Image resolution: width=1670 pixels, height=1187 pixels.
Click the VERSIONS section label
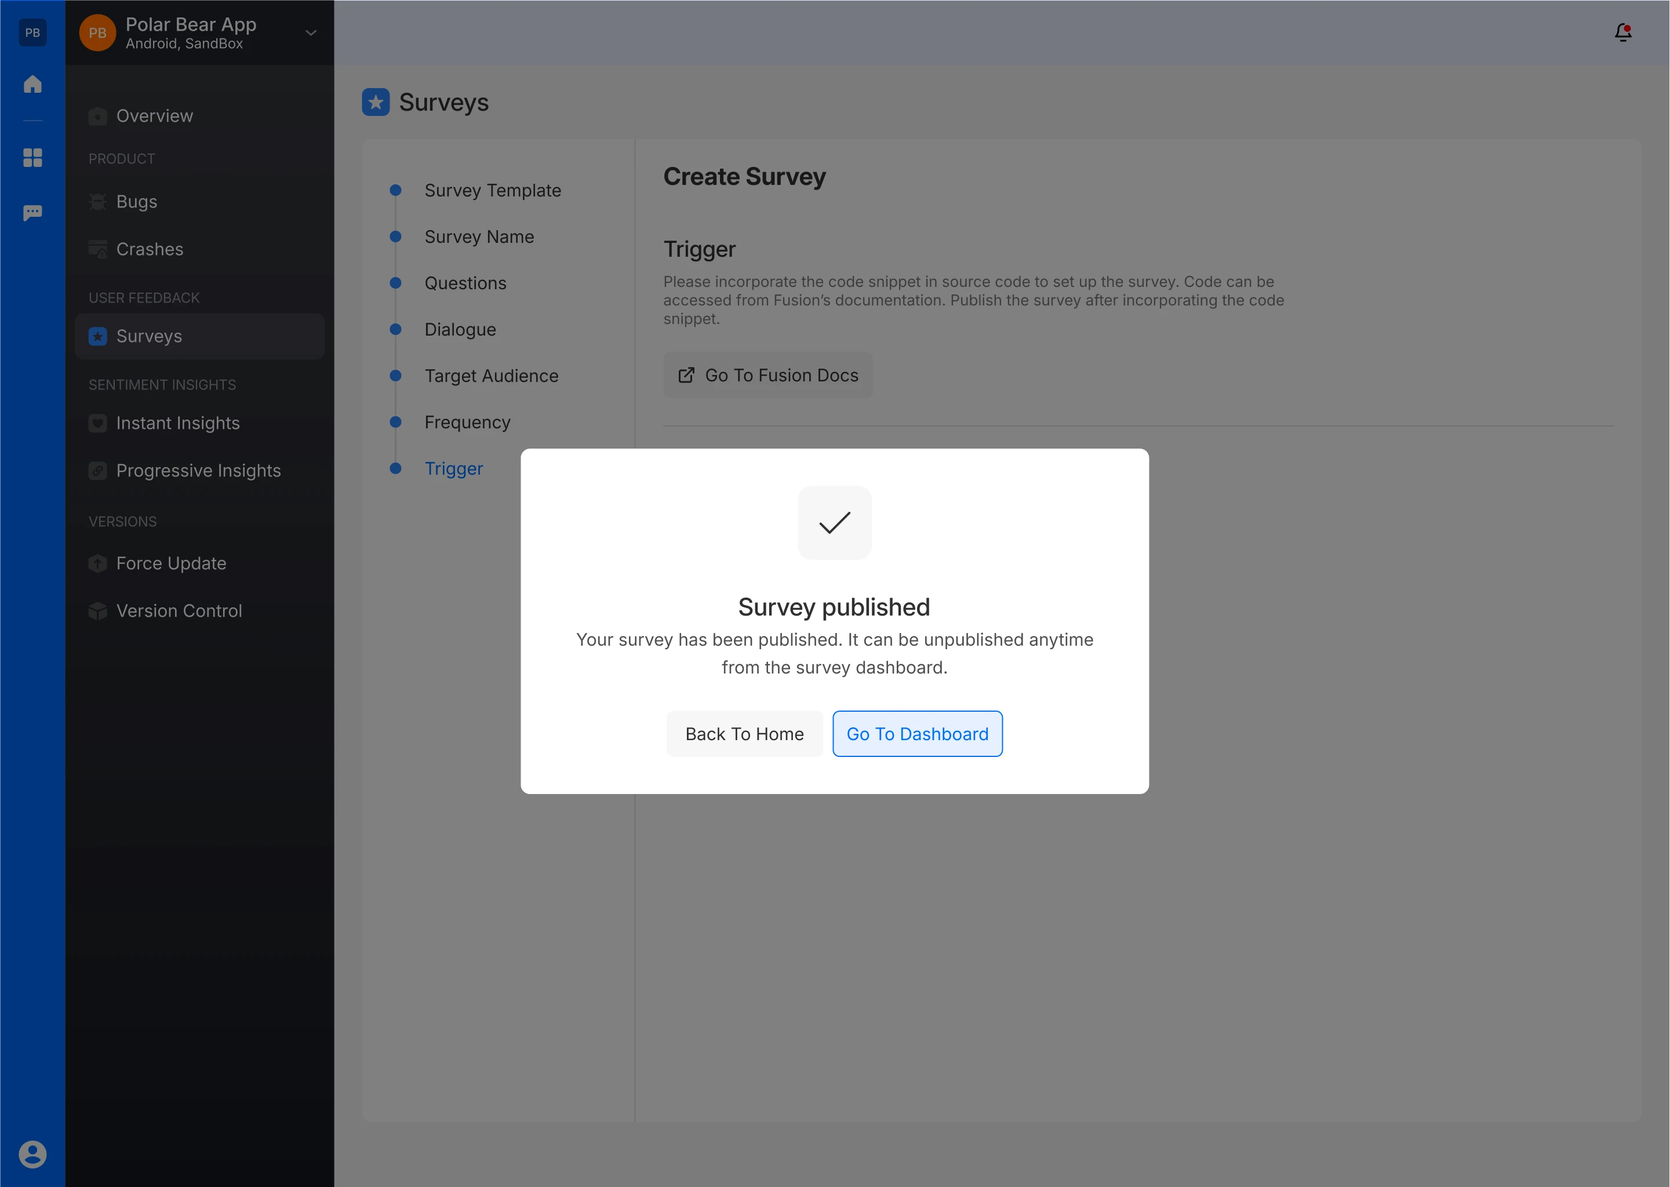point(122,522)
